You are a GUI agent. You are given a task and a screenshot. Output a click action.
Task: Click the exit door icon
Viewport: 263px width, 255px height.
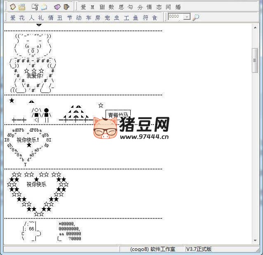coord(66,7)
